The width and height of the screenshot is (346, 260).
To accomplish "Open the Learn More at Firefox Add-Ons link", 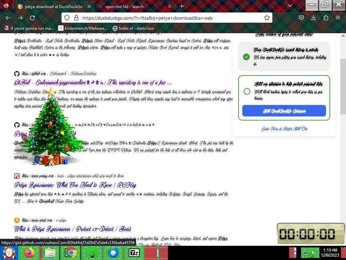I will click(284, 129).
